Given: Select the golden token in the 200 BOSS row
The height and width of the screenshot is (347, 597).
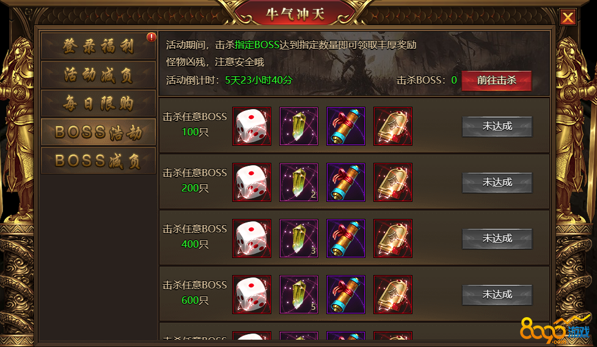Looking at the screenshot, I should 393,182.
